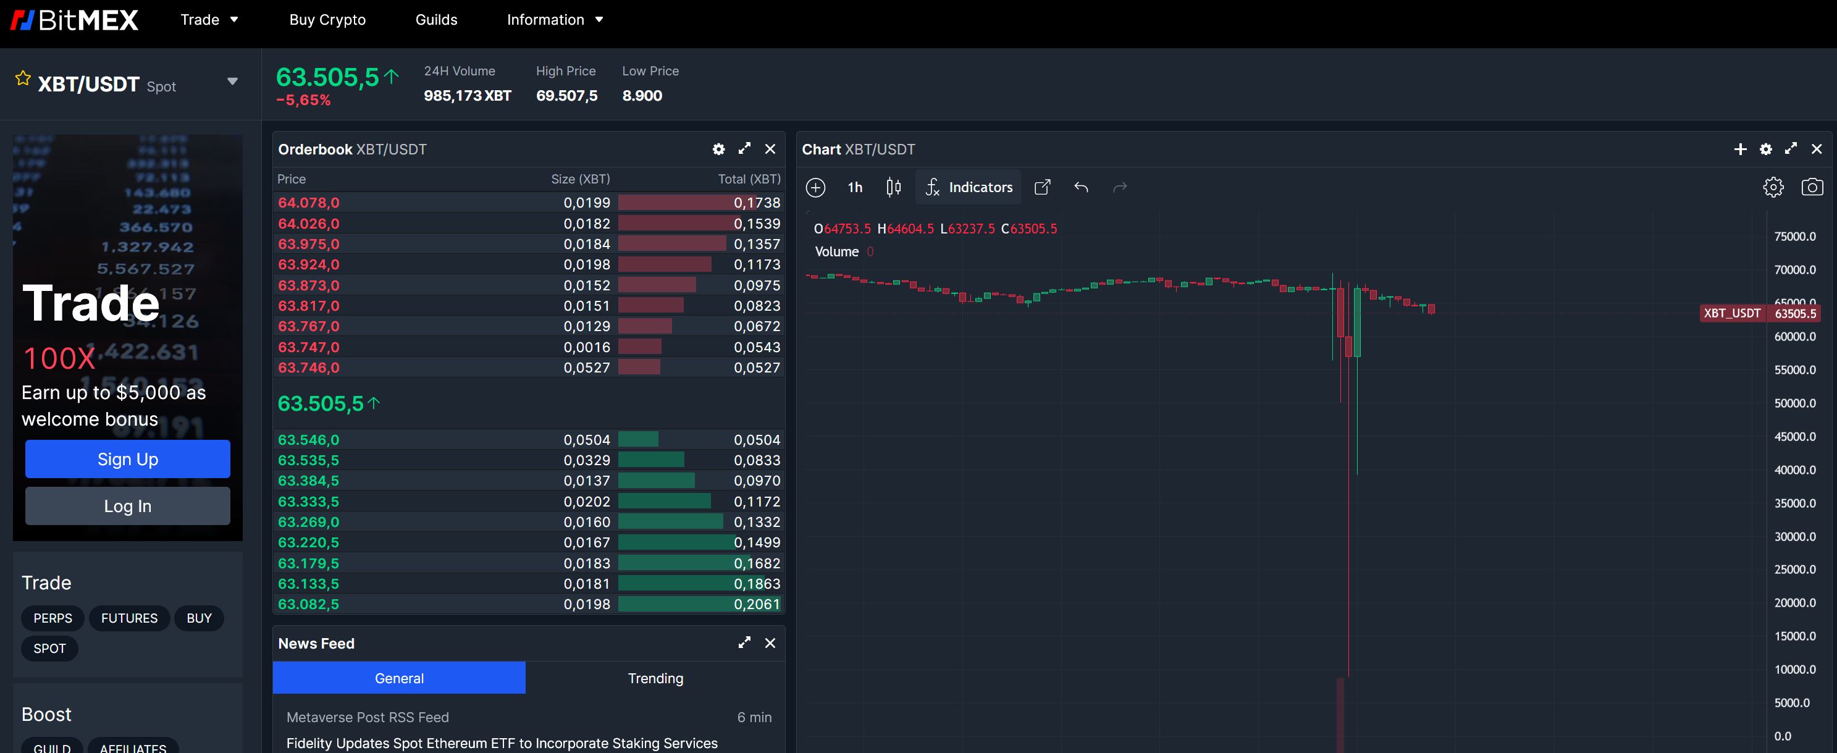Select the bid price 63.535,5 row
The height and width of the screenshot is (753, 1837).
point(528,461)
